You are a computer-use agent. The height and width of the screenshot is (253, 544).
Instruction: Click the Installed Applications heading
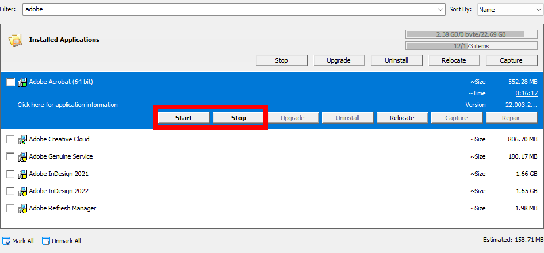[x=64, y=40]
